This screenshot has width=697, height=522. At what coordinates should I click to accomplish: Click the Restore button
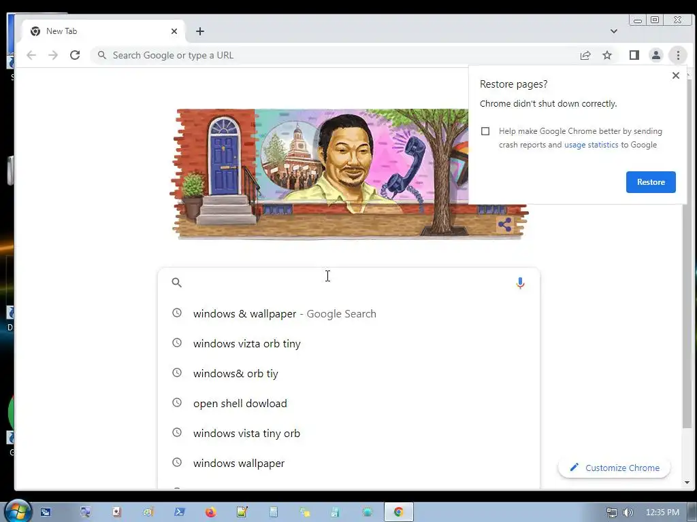[651, 182]
